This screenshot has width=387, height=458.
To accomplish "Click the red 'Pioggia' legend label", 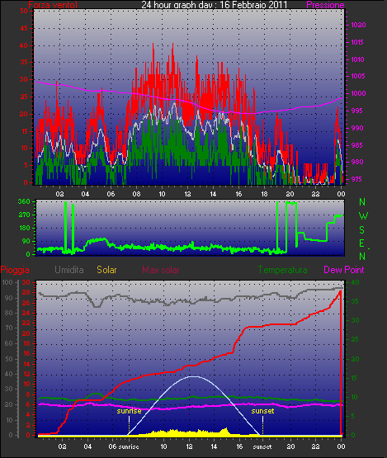I will point(15,270).
